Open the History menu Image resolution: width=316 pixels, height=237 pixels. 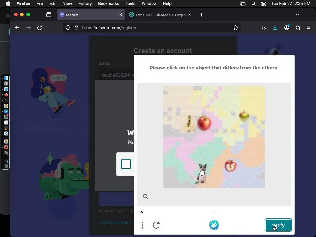tap(85, 3)
